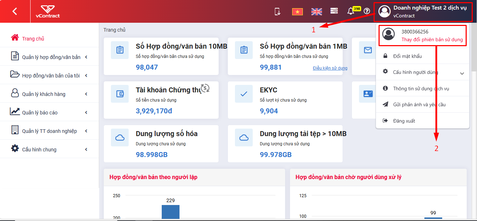Click the Hợp đồng/văn bản của tôi folder icon
The image size is (477, 221).
(x=15, y=74)
